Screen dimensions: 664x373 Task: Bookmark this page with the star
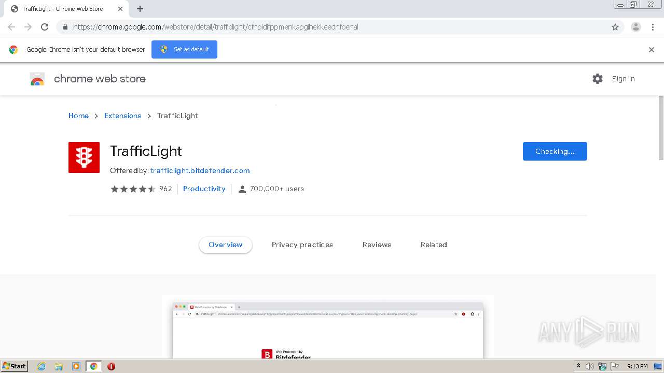point(615,27)
